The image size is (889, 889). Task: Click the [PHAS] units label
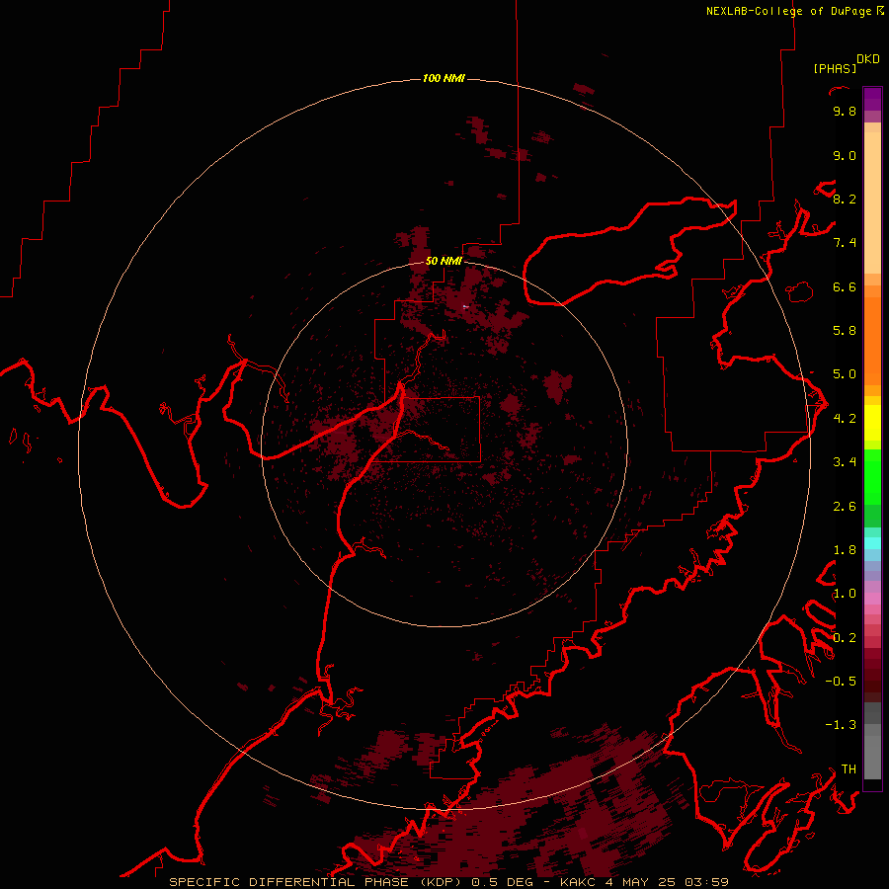[x=835, y=68]
